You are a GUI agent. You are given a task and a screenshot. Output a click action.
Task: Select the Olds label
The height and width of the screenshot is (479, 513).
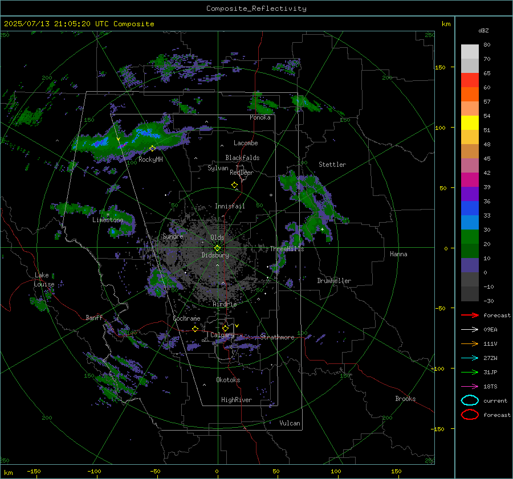pos(217,238)
